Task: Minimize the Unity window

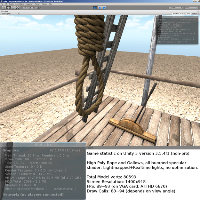Action: pos(194,1)
